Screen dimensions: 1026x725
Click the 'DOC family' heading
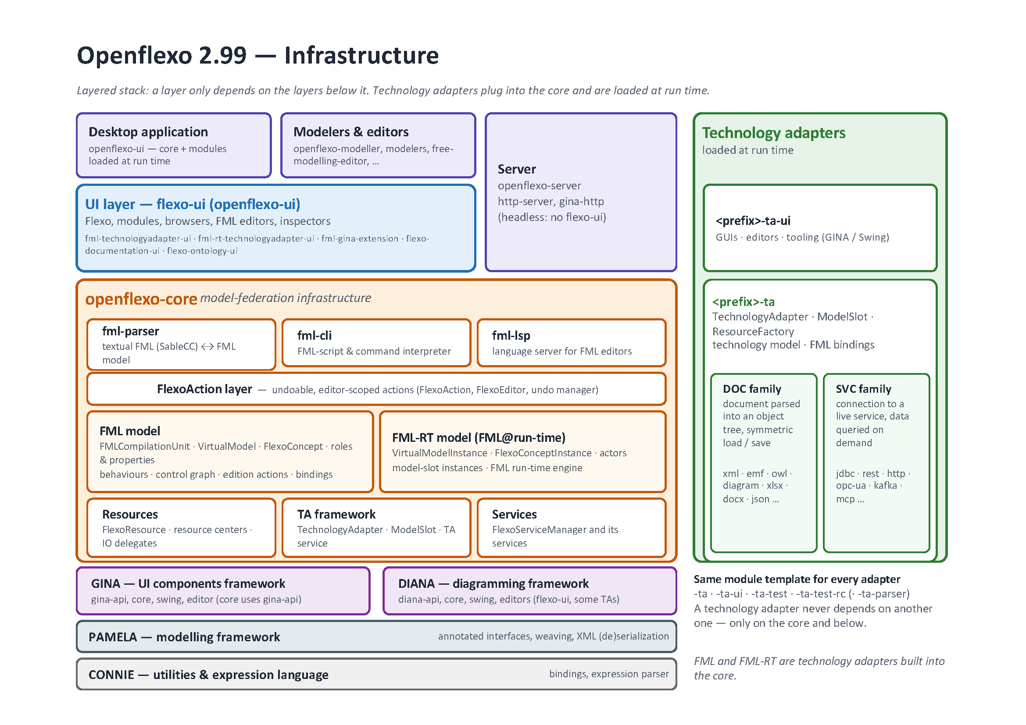(x=752, y=389)
